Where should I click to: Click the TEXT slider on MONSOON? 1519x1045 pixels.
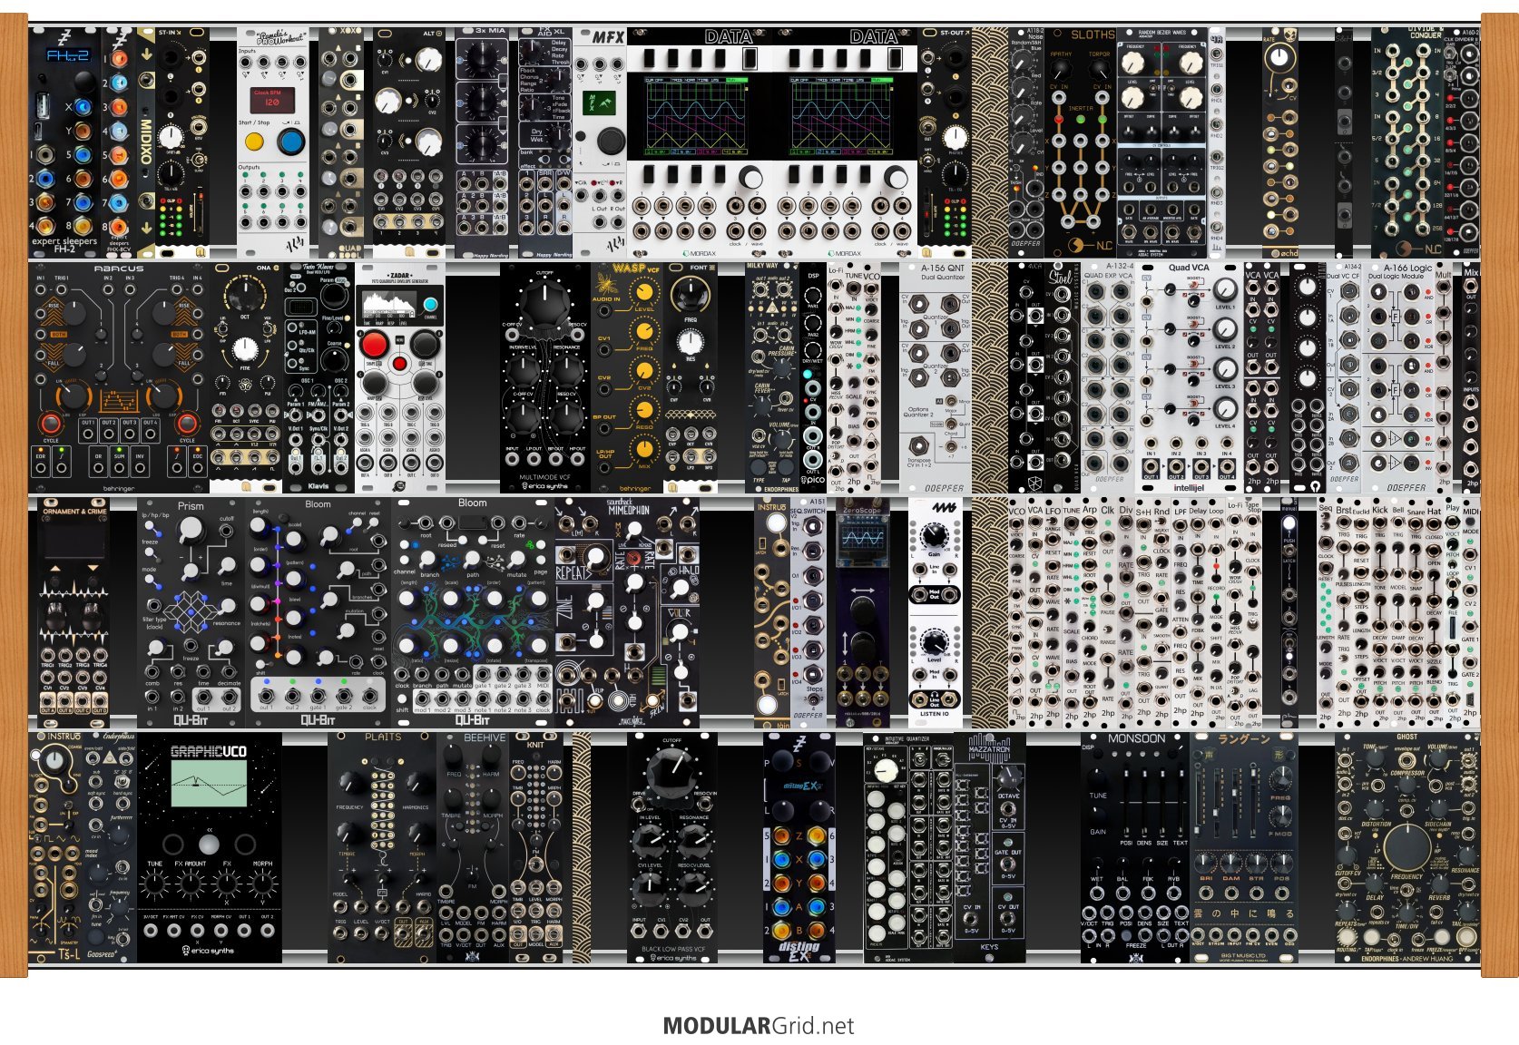(1181, 804)
